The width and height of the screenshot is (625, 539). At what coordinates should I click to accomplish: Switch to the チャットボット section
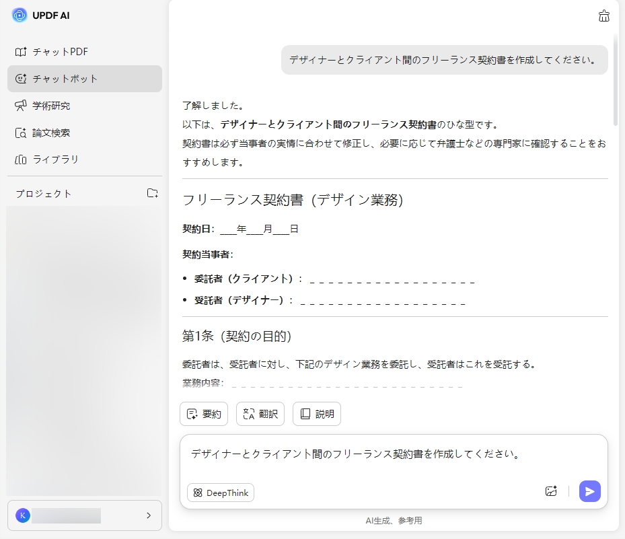tap(63, 78)
